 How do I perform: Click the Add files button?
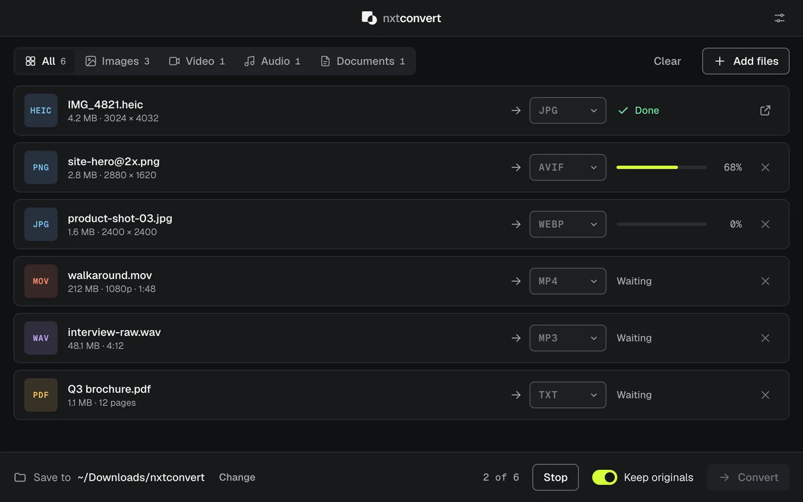(x=745, y=61)
